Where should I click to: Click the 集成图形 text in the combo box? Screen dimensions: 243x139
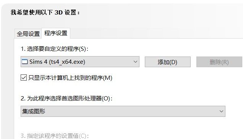coord(34,111)
